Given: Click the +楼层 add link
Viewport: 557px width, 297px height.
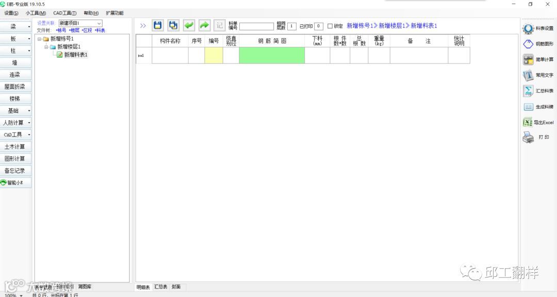Looking at the screenshot, I should (x=74, y=30).
